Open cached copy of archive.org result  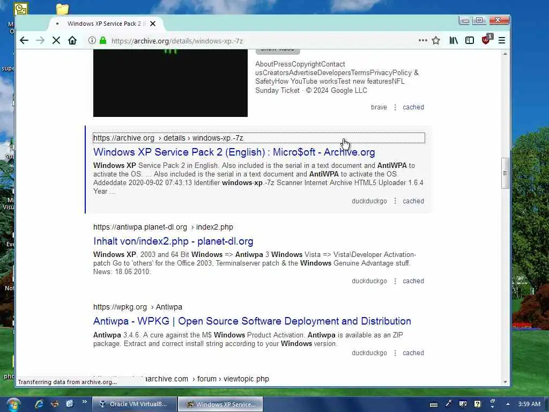coord(413,201)
